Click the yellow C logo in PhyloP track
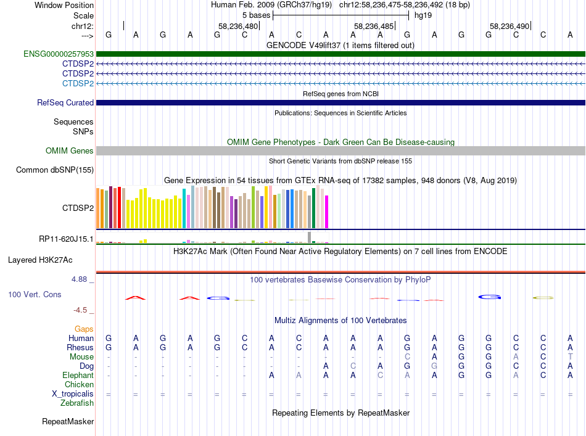This screenshot has height=436, width=586. [543, 298]
